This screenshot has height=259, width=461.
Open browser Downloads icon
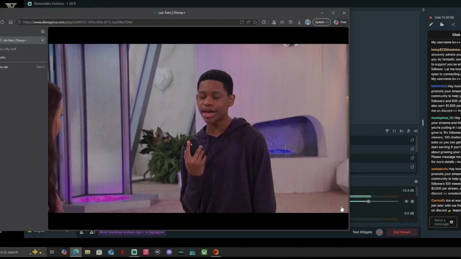pos(299,22)
